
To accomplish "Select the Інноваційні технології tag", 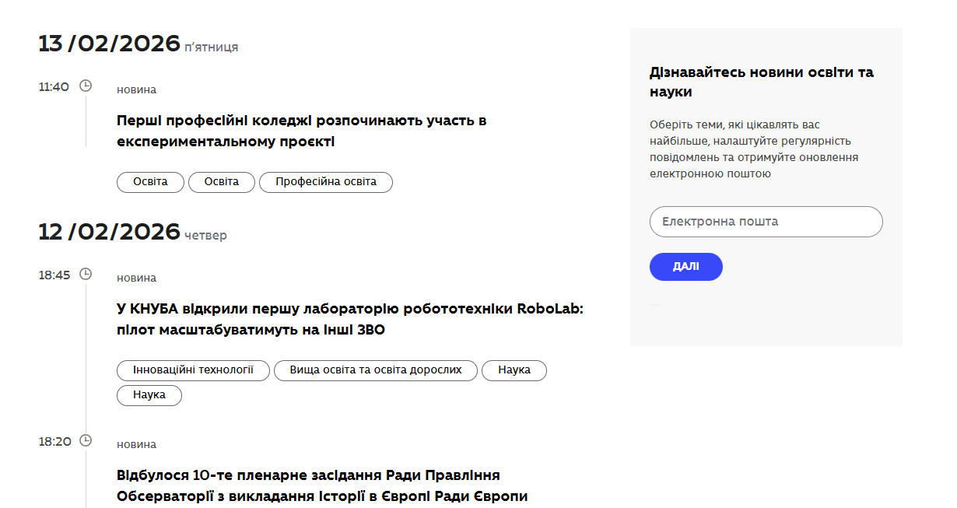I will [193, 370].
